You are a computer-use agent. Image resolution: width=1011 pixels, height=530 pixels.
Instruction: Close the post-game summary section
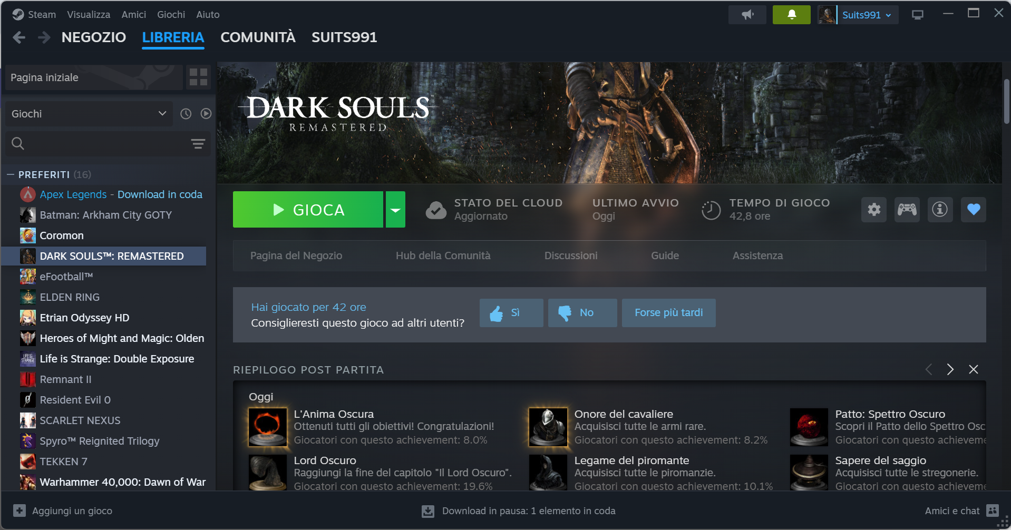tap(974, 369)
